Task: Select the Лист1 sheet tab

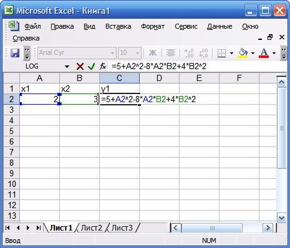Action: (61, 228)
